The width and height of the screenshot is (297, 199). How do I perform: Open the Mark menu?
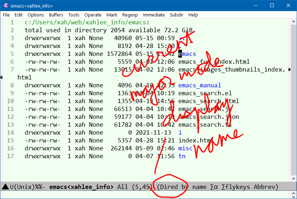(x=112, y=15)
